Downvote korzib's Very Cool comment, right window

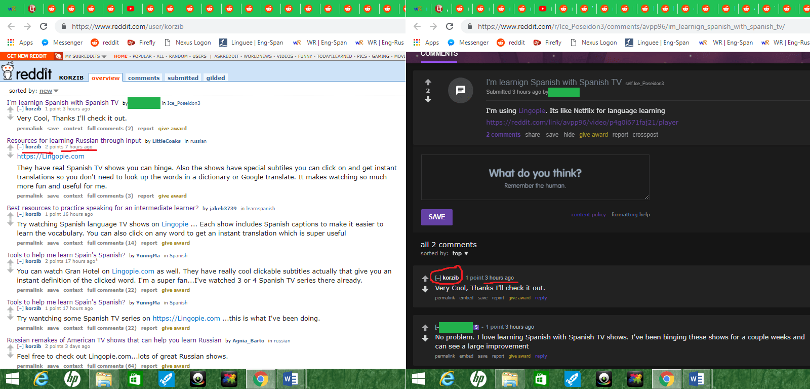[425, 289]
